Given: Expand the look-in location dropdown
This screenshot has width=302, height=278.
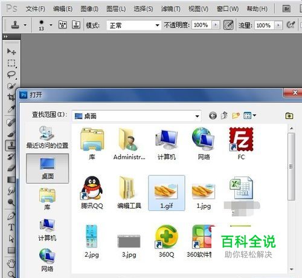Looking at the screenshot, I should click(x=198, y=116).
